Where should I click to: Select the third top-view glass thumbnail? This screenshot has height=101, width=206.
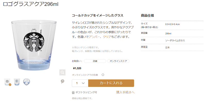[x=27, y=82]
